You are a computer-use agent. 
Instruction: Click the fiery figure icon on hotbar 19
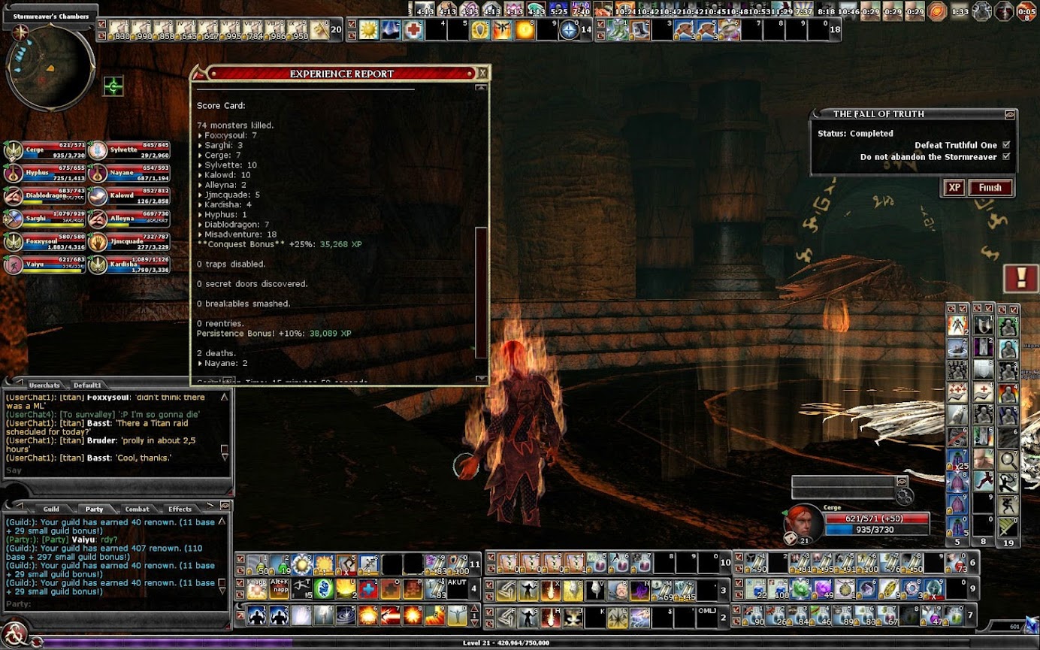pos(1008,394)
